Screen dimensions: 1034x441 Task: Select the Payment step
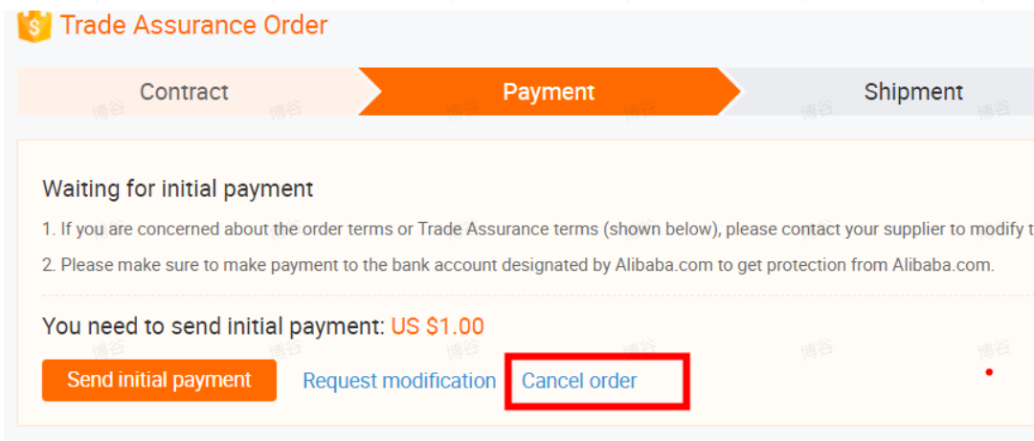(549, 92)
